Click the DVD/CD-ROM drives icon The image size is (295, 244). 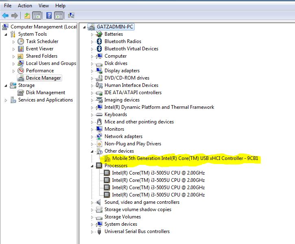click(x=99, y=78)
